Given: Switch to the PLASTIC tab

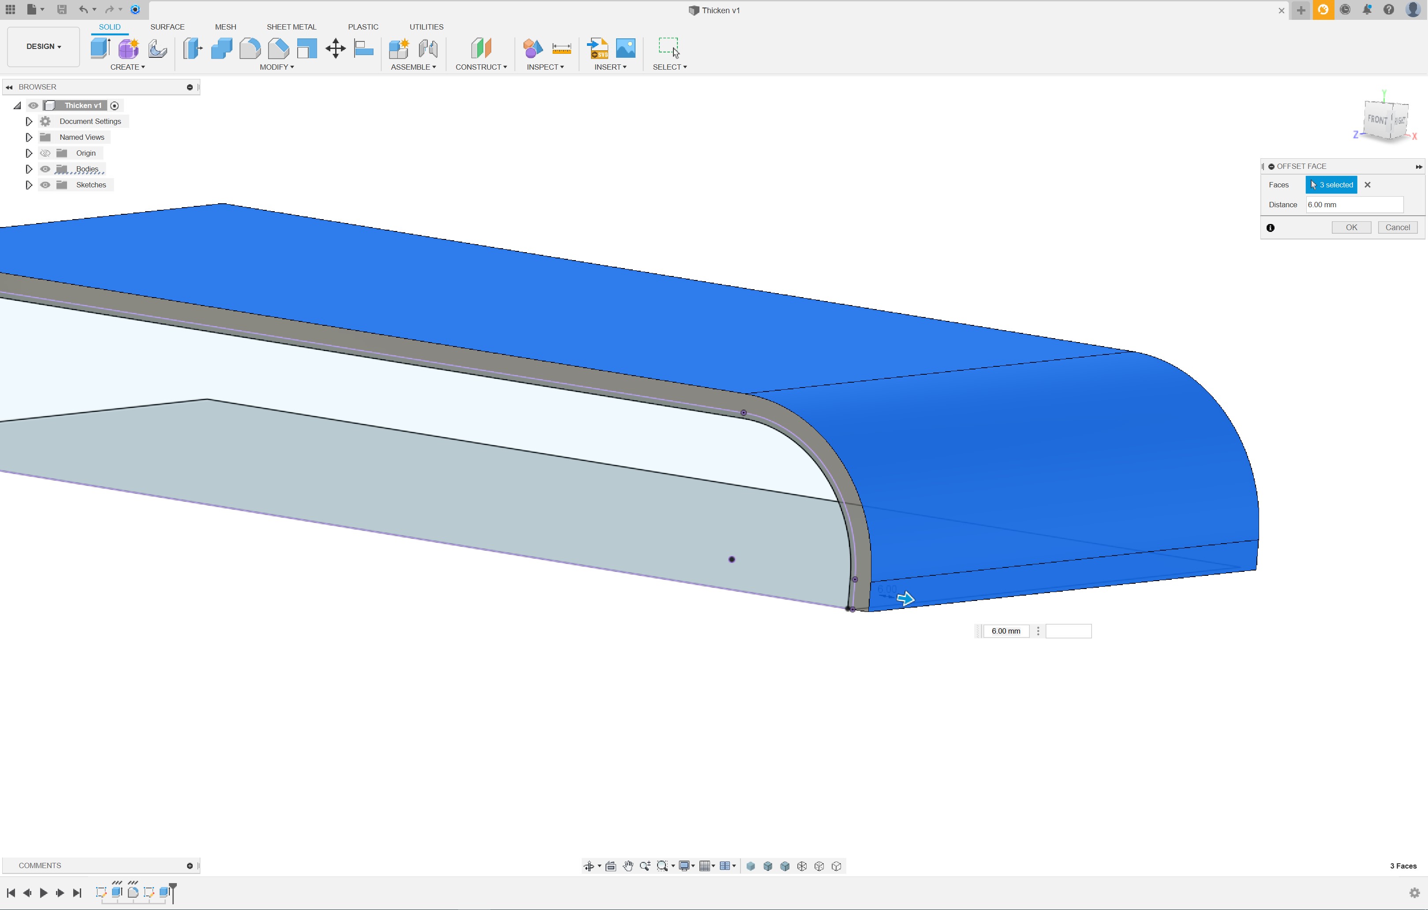Looking at the screenshot, I should click(x=363, y=27).
